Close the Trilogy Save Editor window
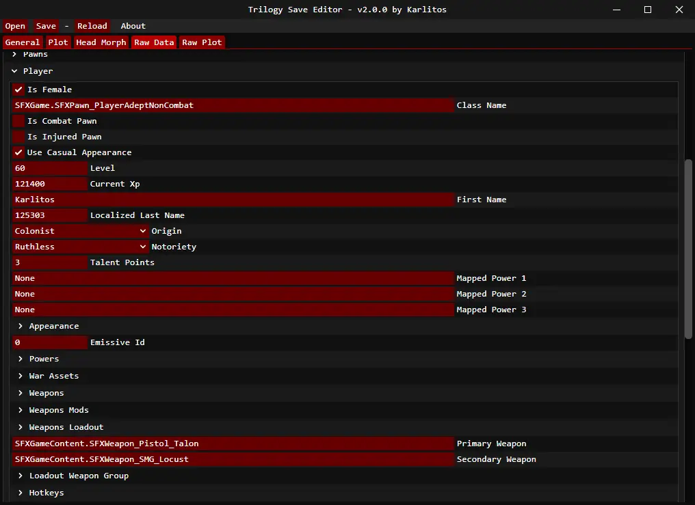695x505 pixels. 679,10
